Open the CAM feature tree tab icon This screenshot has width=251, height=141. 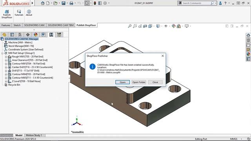[44, 34]
